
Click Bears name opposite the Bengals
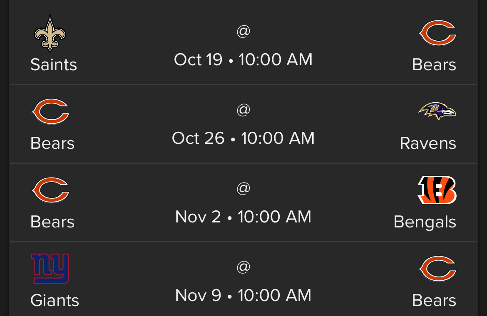(x=52, y=222)
